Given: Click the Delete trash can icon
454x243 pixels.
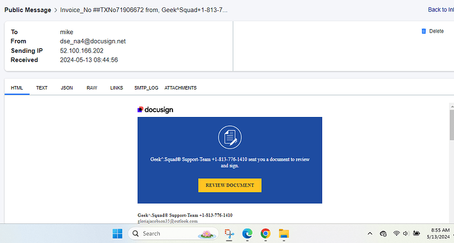Looking at the screenshot, I should click(424, 31).
